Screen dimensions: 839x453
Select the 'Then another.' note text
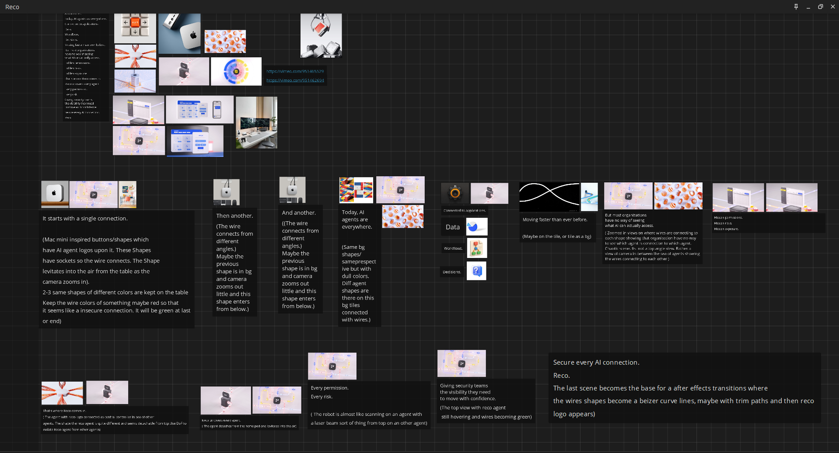point(234,216)
